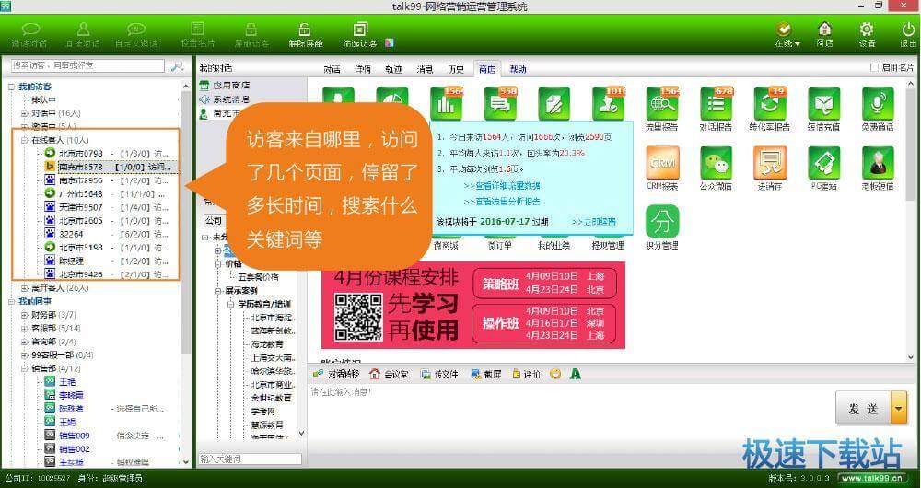Viewport: 921px width, 488px height.
Task: Click the font style A icon
Action: pos(576,374)
